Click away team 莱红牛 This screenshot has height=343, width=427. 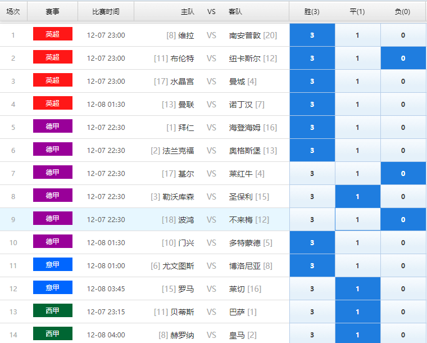pyautogui.click(x=240, y=174)
